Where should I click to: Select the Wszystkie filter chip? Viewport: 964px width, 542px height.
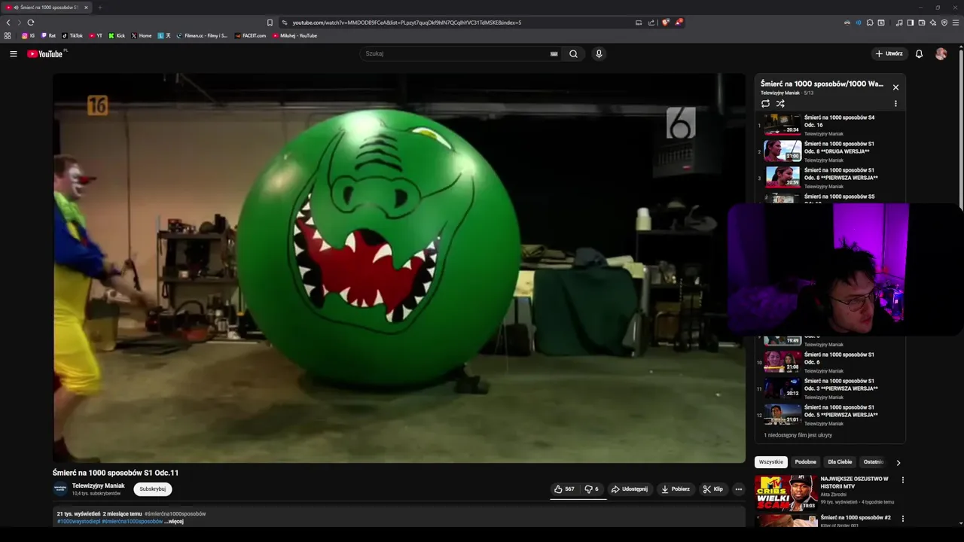771,462
